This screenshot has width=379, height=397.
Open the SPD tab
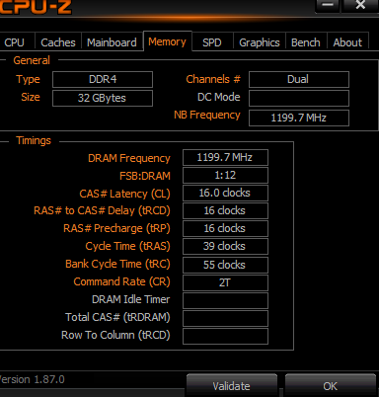pos(212,42)
